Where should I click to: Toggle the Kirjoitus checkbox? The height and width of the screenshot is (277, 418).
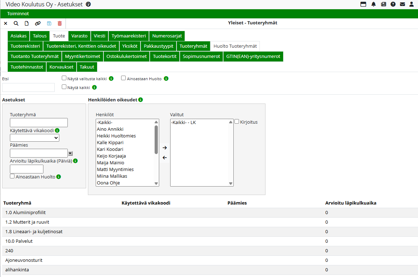tap(237, 122)
